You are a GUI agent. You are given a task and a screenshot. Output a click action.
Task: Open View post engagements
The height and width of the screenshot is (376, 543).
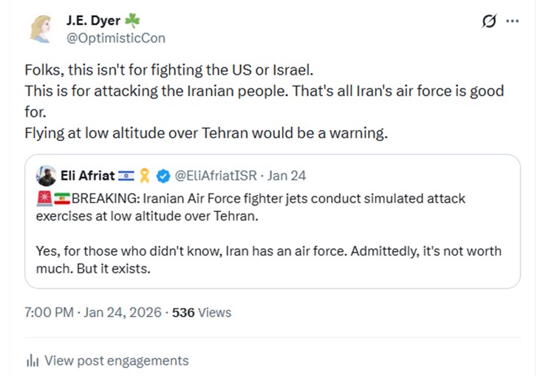pyautogui.click(x=116, y=361)
